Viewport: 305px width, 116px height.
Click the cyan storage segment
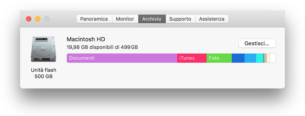(260, 58)
